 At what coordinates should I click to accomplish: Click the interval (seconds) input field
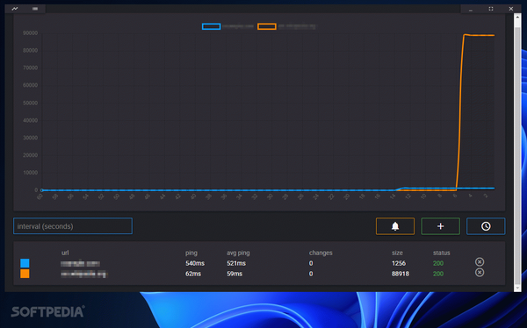[73, 226]
